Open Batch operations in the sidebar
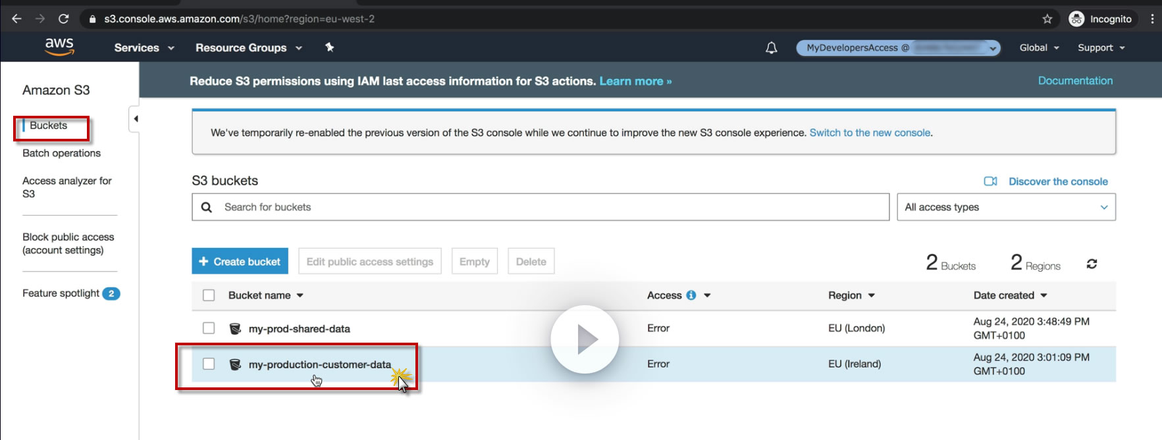This screenshot has width=1162, height=440. pyautogui.click(x=61, y=153)
